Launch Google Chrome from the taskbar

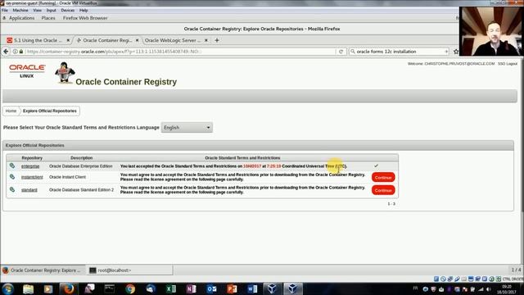pyautogui.click(x=130, y=288)
